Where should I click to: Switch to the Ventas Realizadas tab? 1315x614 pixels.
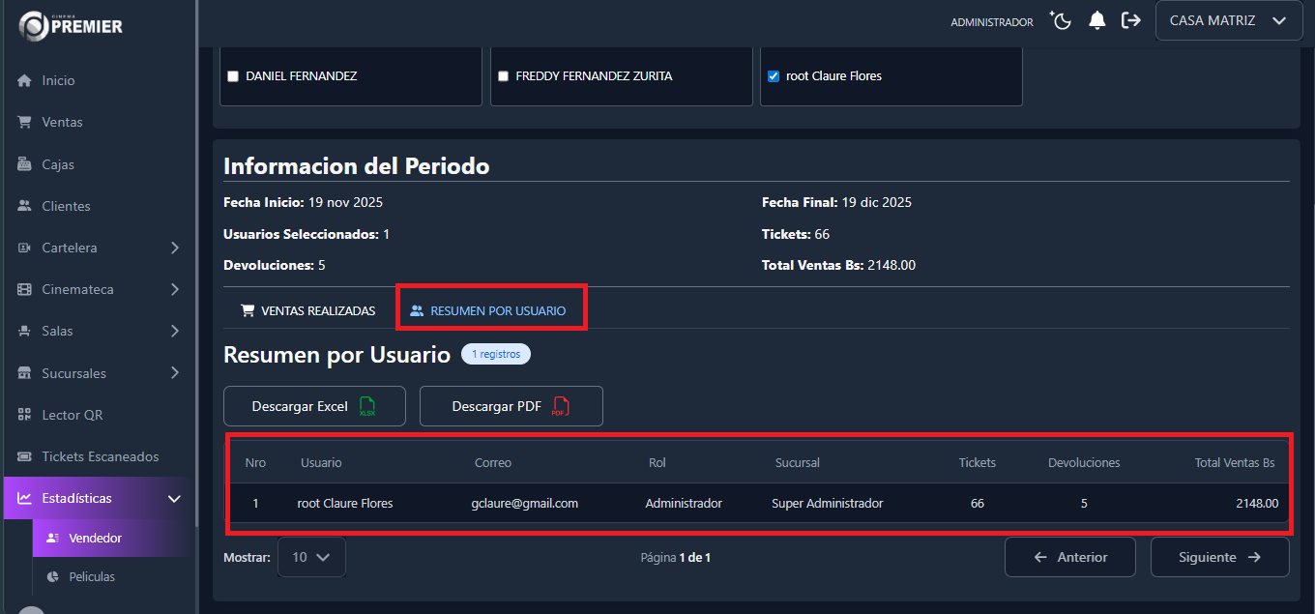pyautogui.click(x=307, y=311)
